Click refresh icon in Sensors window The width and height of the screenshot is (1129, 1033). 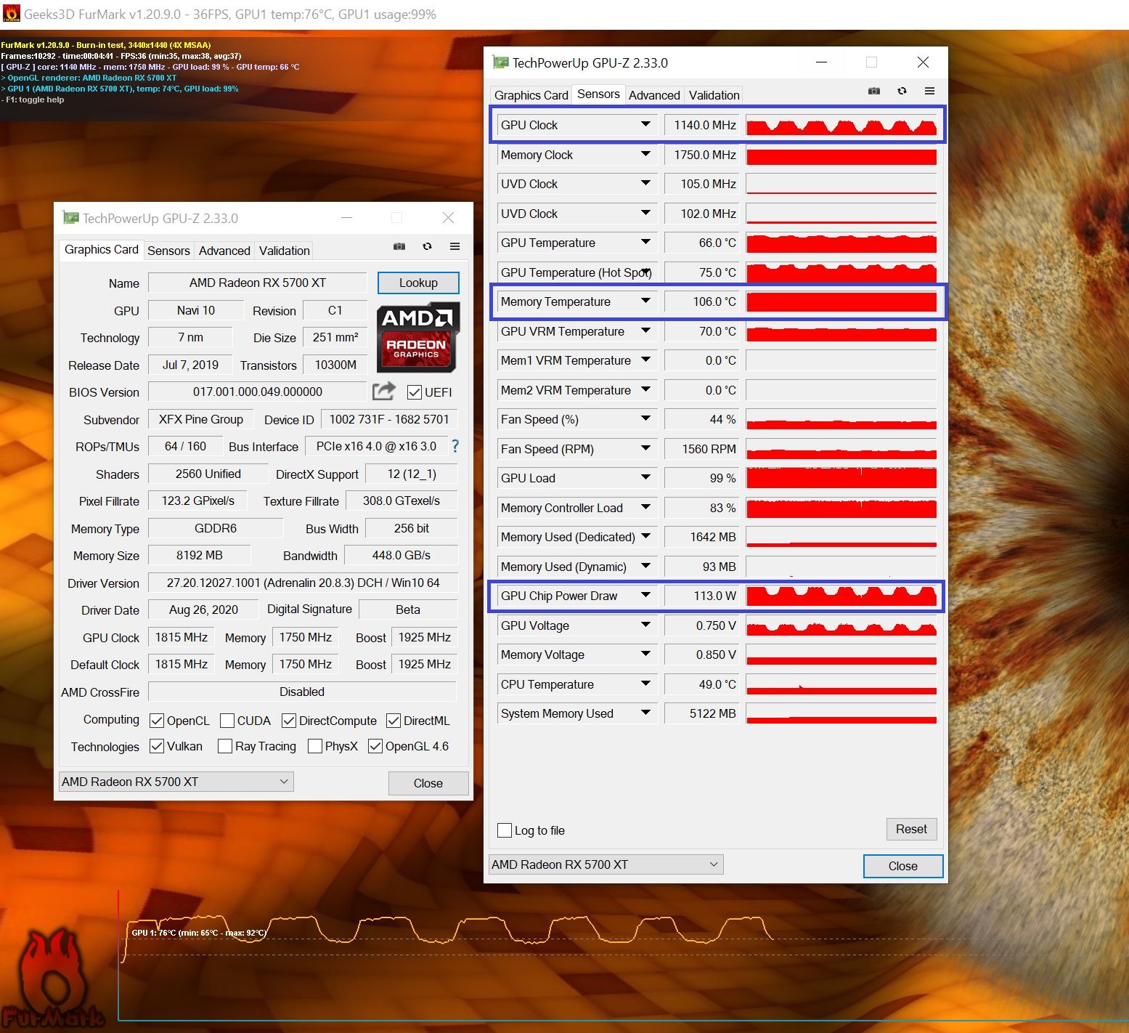(902, 92)
